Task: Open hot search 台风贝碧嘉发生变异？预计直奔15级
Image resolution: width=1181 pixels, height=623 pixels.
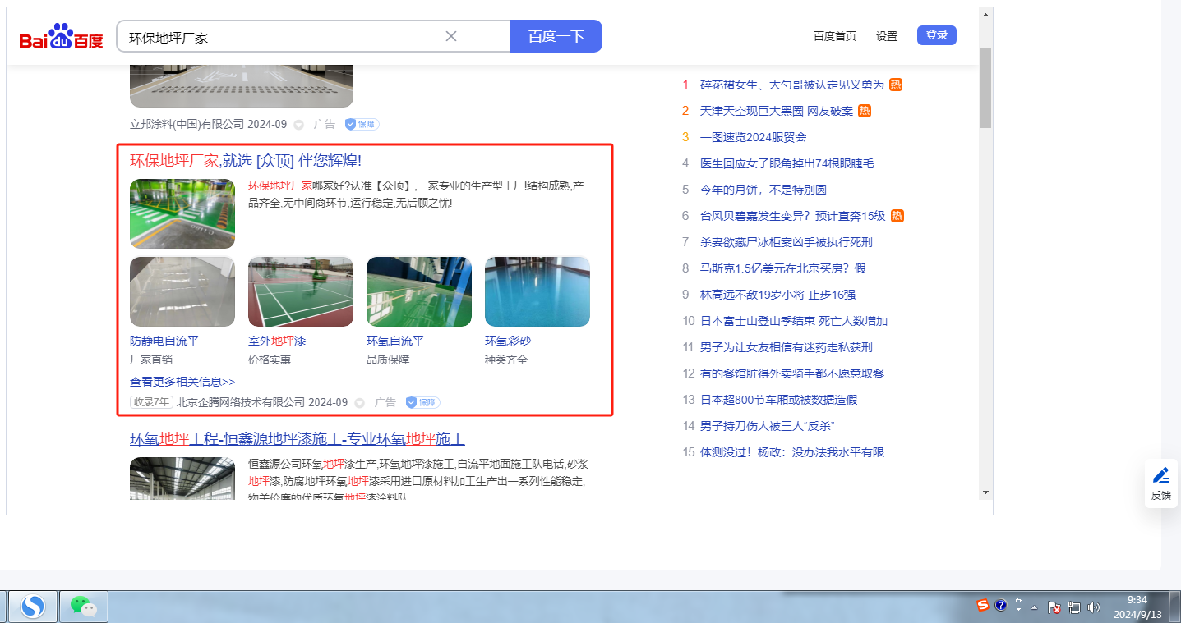Action: (793, 216)
